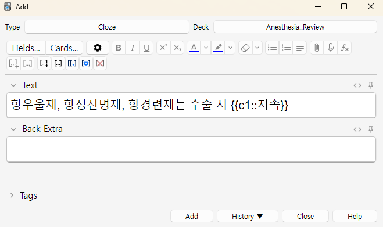Click inside the Text field content
This screenshot has width=383, height=227.
pos(191,105)
